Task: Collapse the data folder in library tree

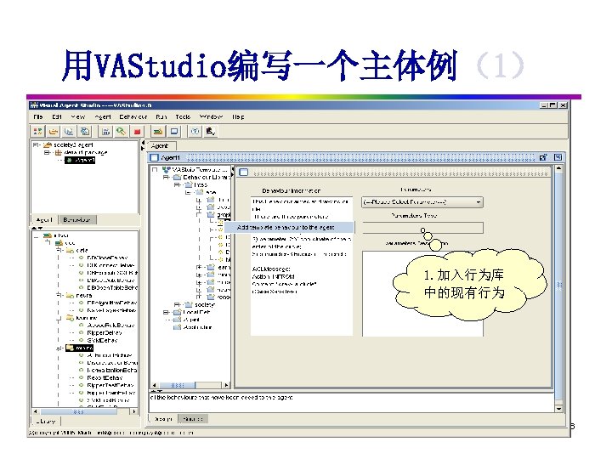Action: coord(59,250)
